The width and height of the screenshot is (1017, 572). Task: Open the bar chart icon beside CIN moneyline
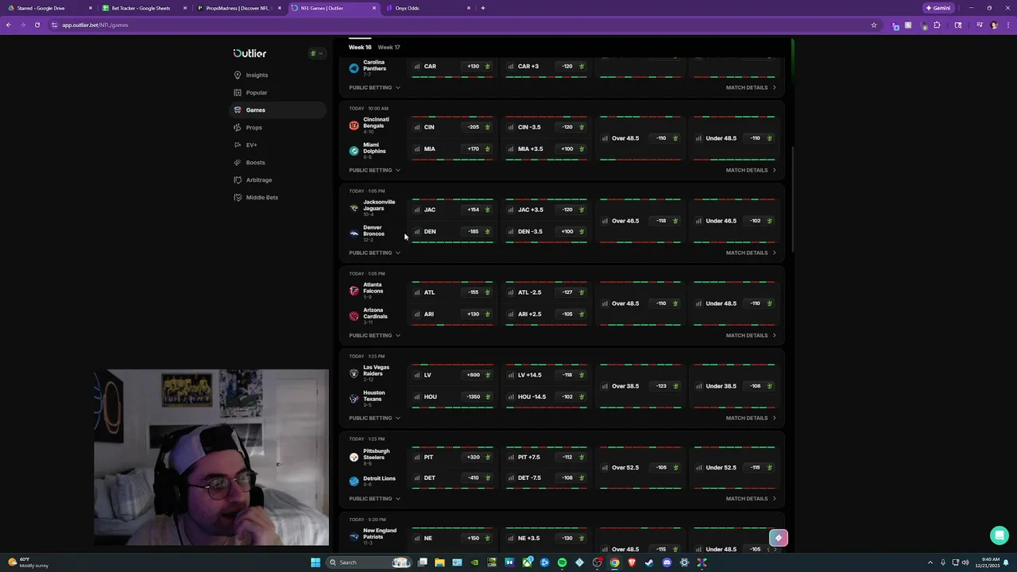click(x=417, y=127)
